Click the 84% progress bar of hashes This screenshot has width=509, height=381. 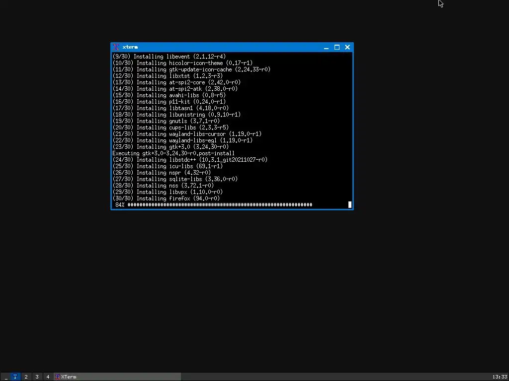coord(220,205)
